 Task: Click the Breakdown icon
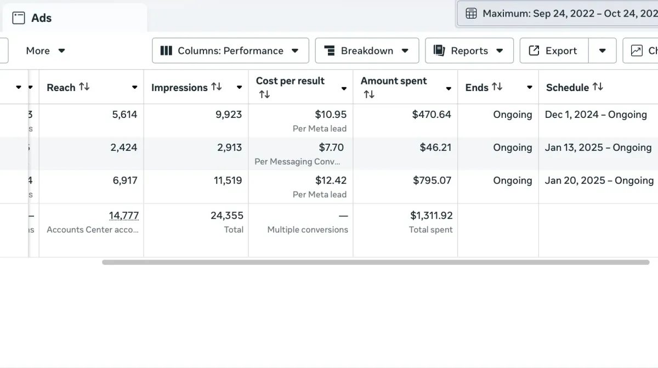click(x=330, y=50)
